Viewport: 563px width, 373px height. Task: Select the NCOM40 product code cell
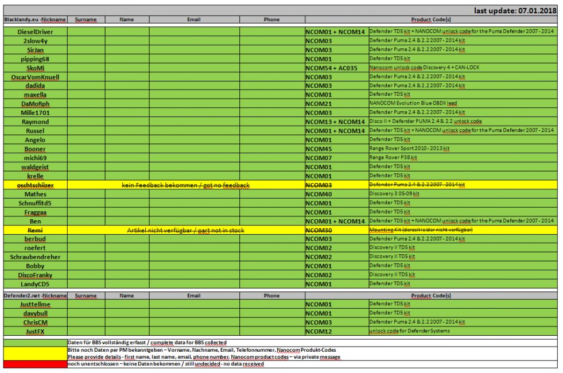click(x=337, y=194)
